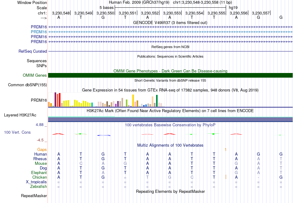293x203 pixels.
Task: Click the Window Position label
Action: [x=32, y=2]
